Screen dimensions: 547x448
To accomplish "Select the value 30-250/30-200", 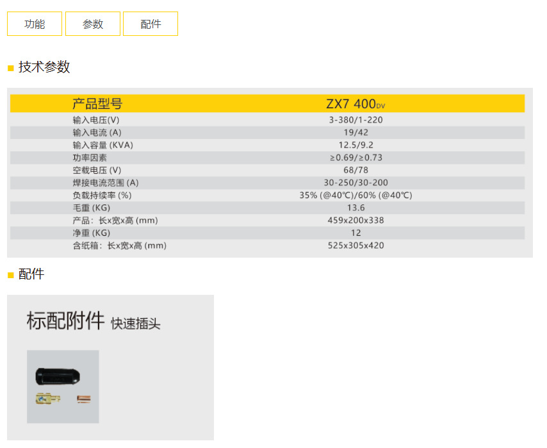I will pyautogui.click(x=356, y=183).
